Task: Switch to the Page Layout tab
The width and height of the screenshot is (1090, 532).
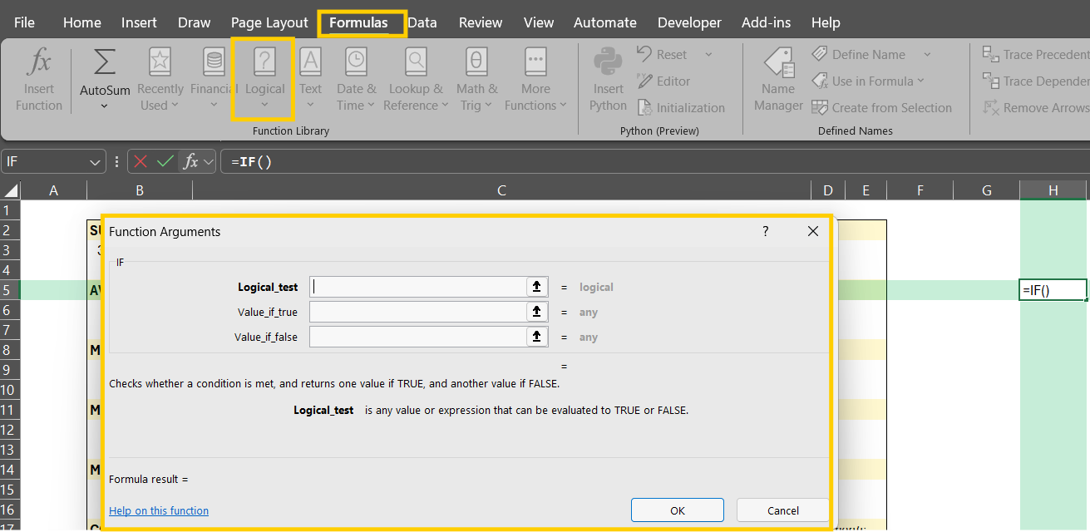Action: click(269, 22)
